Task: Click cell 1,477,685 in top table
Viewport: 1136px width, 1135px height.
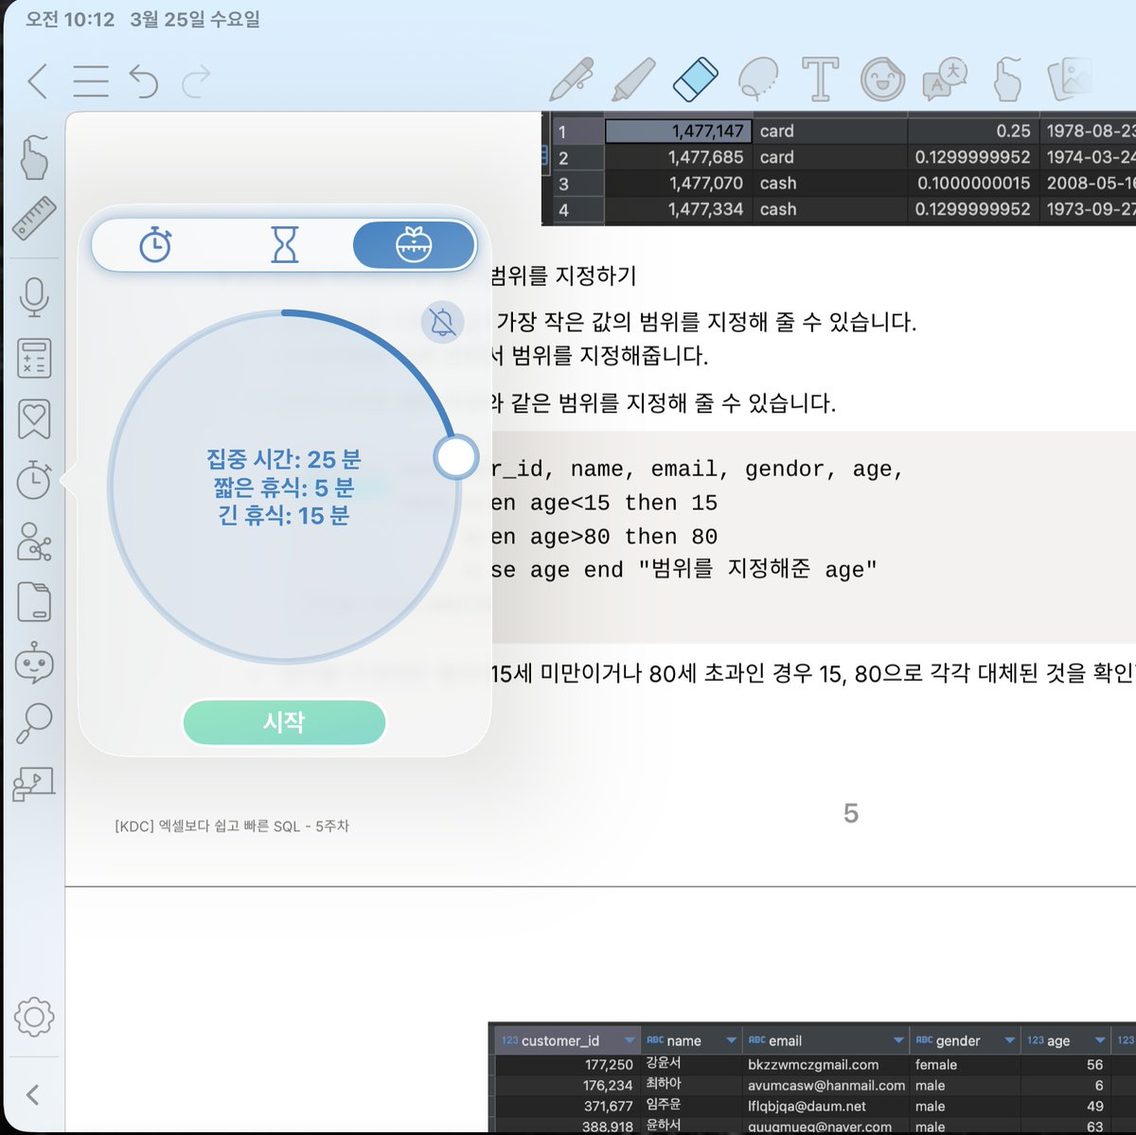Action: [x=678, y=157]
